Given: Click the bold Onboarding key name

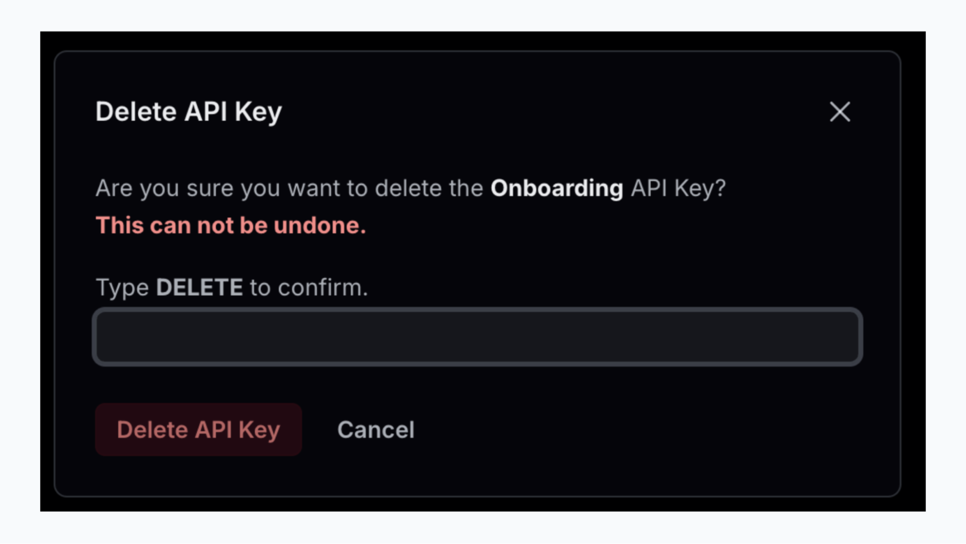Looking at the screenshot, I should click(x=557, y=188).
